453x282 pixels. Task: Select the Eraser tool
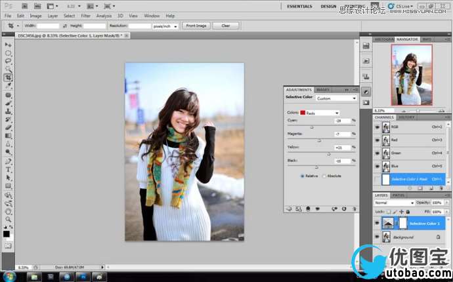click(x=8, y=128)
